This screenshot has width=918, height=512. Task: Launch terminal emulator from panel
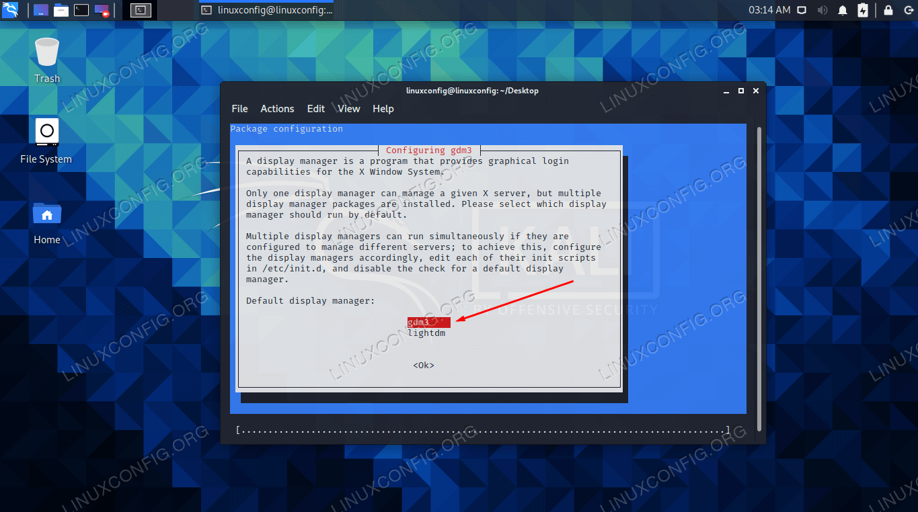point(81,10)
